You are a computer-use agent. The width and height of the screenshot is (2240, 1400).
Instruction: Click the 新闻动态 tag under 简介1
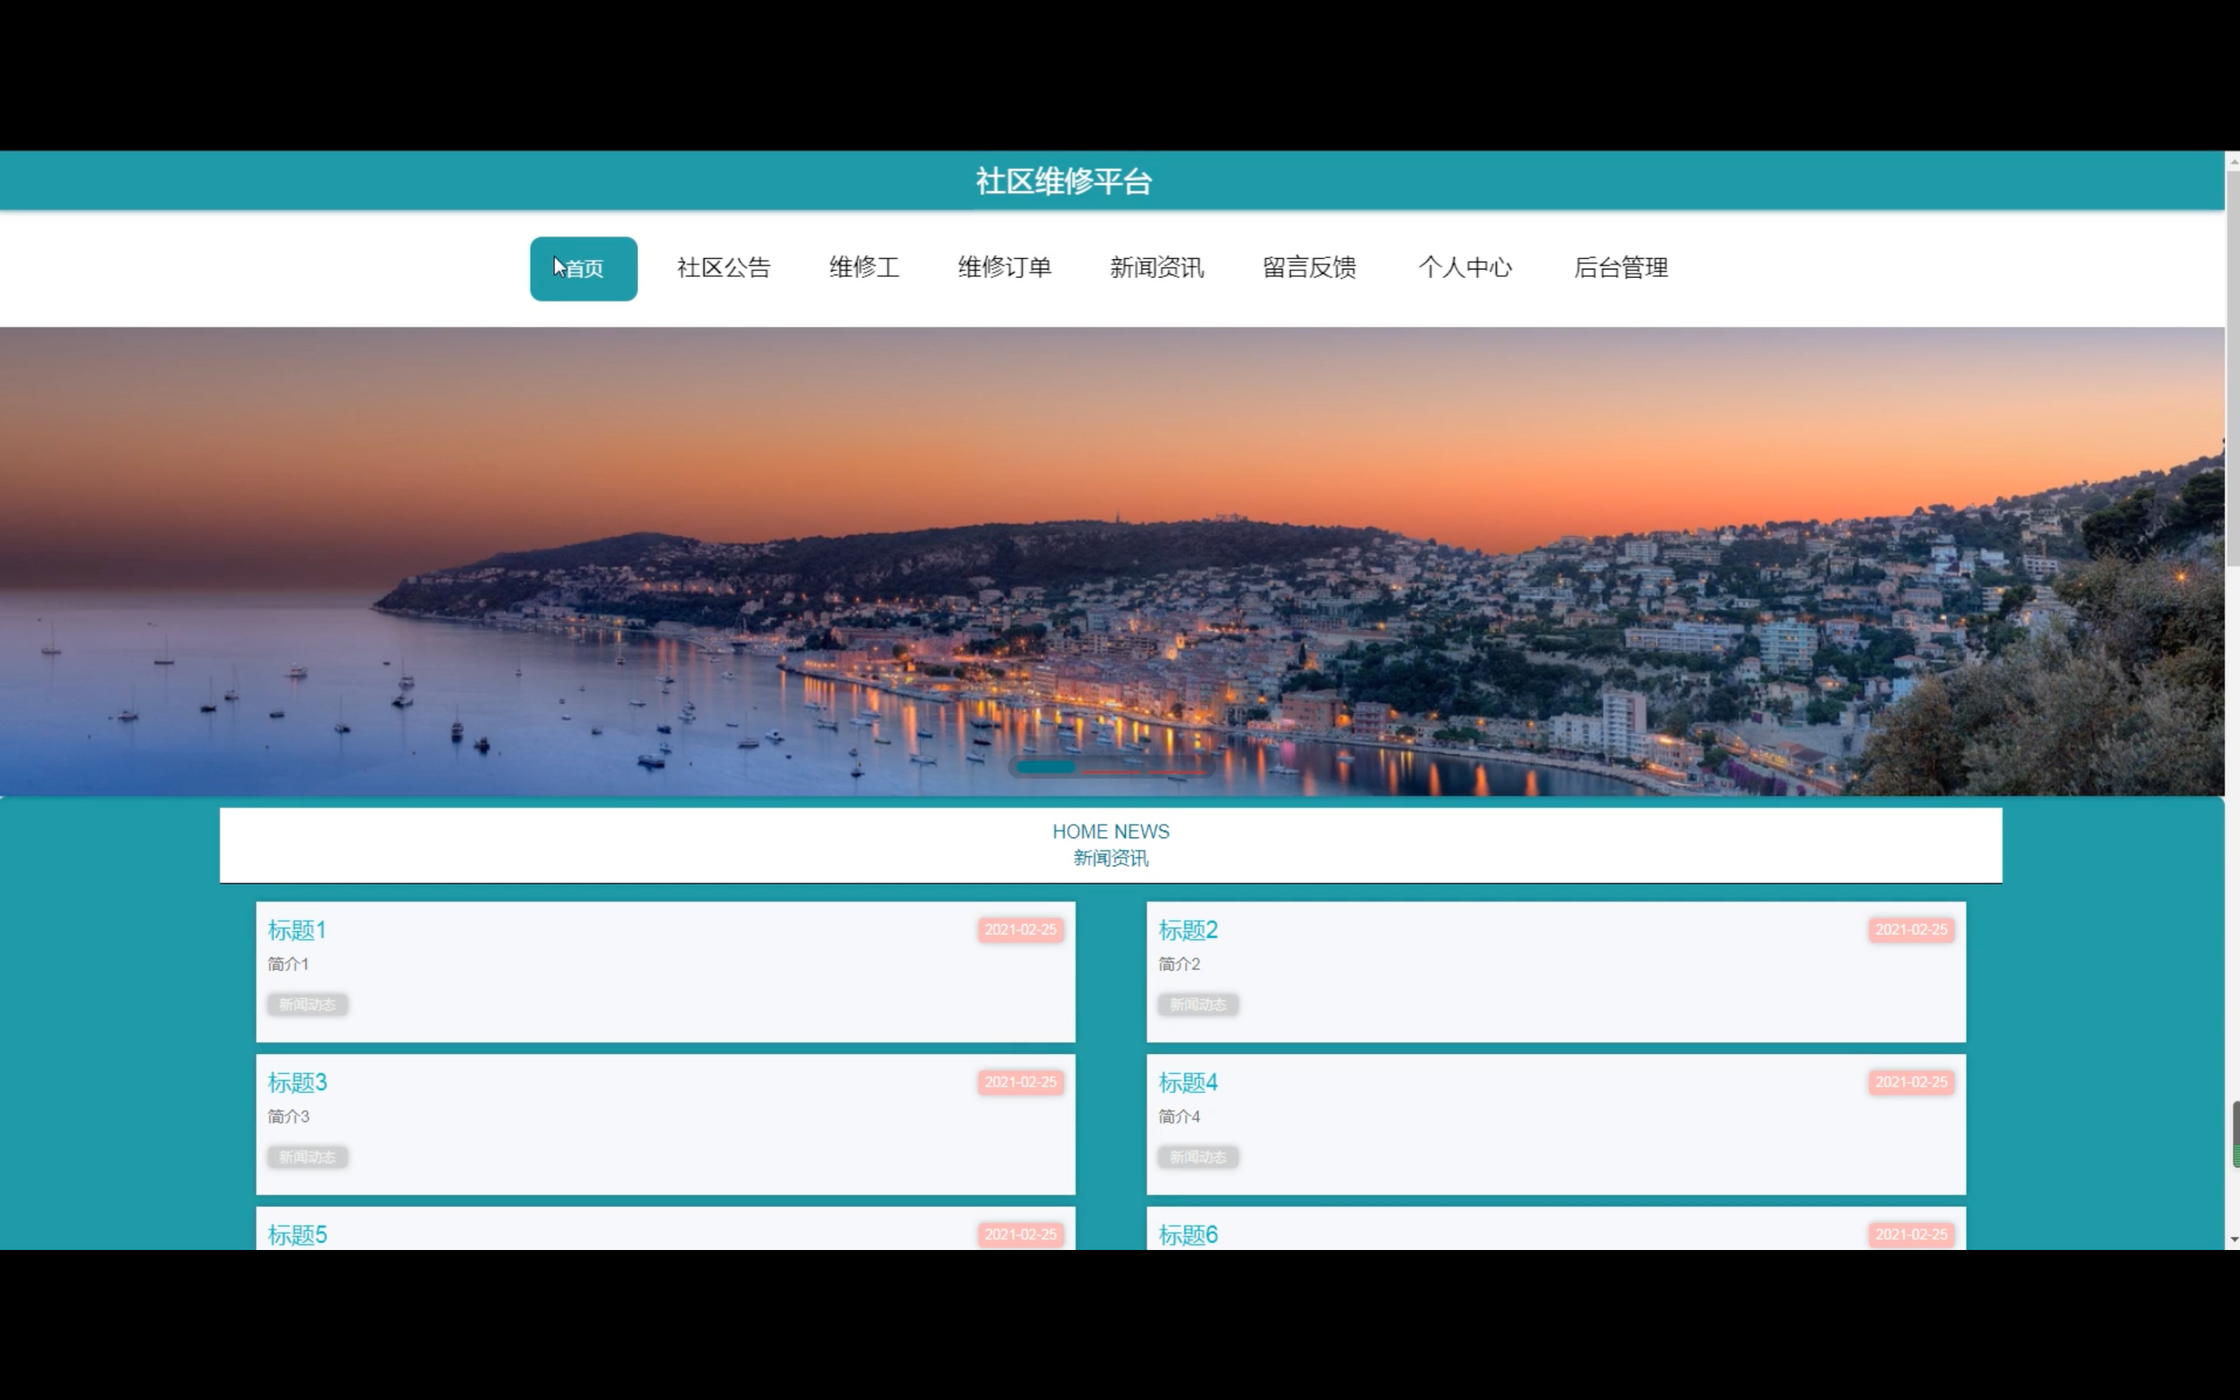pyautogui.click(x=307, y=1005)
